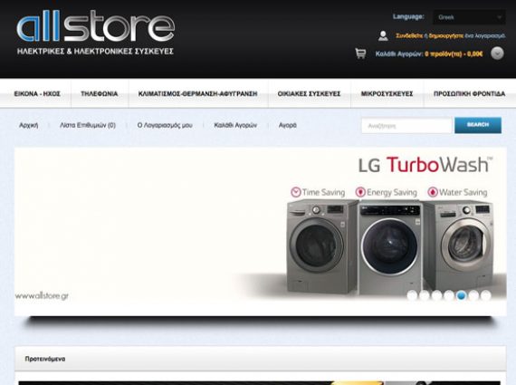Select the first slideshow dot
The image size is (516, 385).
[412, 295]
